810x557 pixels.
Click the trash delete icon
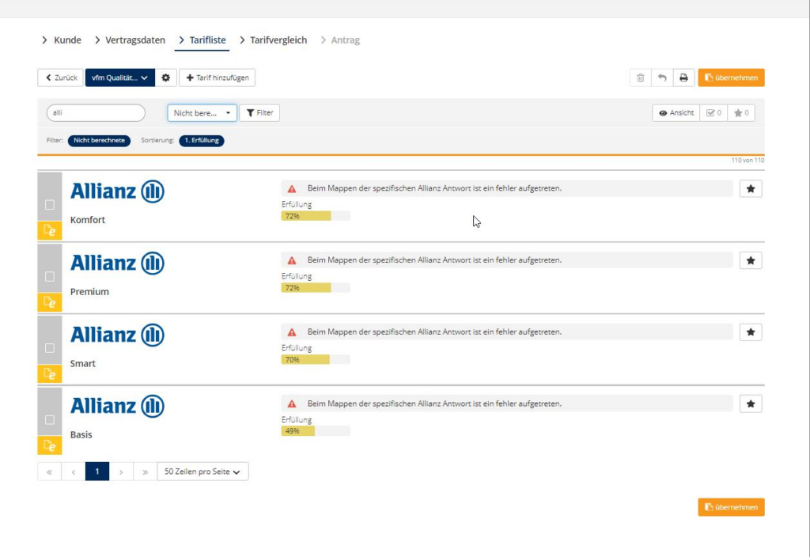point(641,78)
